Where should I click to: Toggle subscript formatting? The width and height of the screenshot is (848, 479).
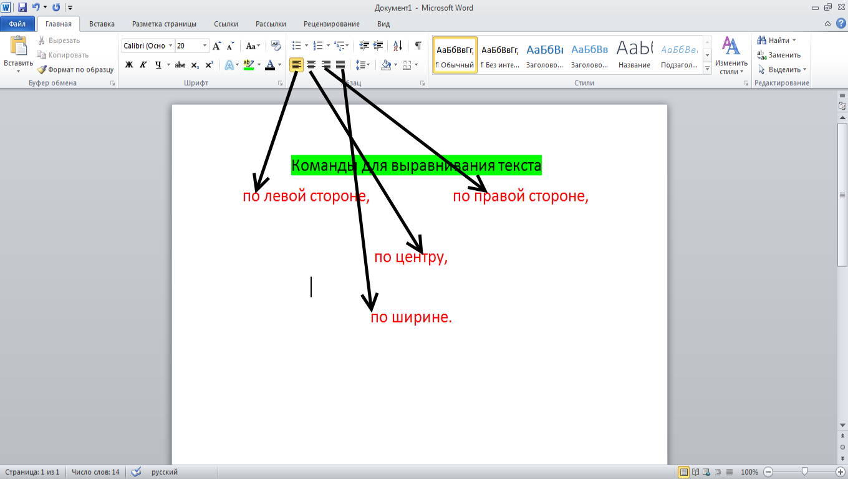(195, 64)
